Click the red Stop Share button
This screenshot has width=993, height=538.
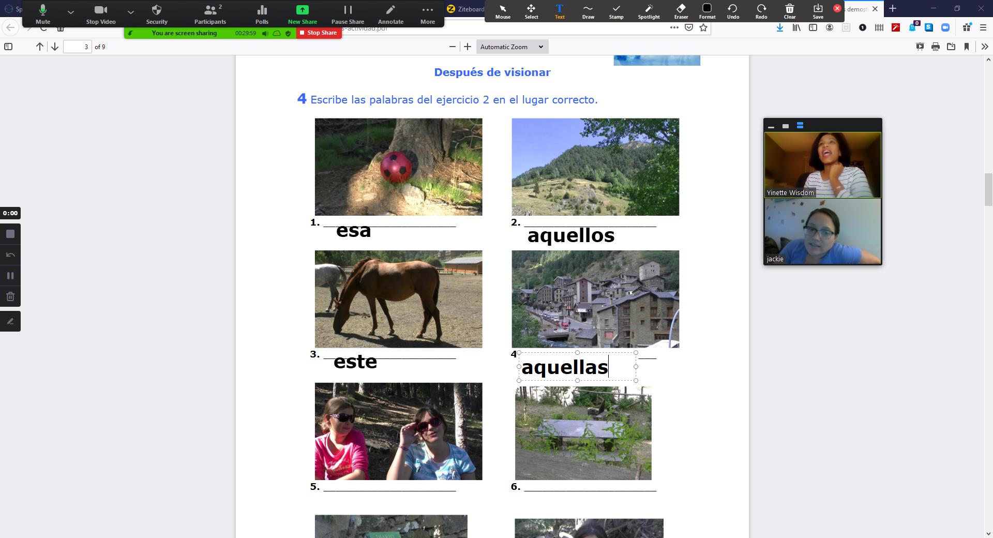pyautogui.click(x=319, y=33)
